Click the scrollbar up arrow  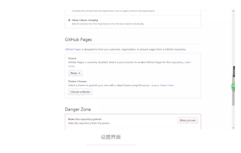click(x=233, y=11)
